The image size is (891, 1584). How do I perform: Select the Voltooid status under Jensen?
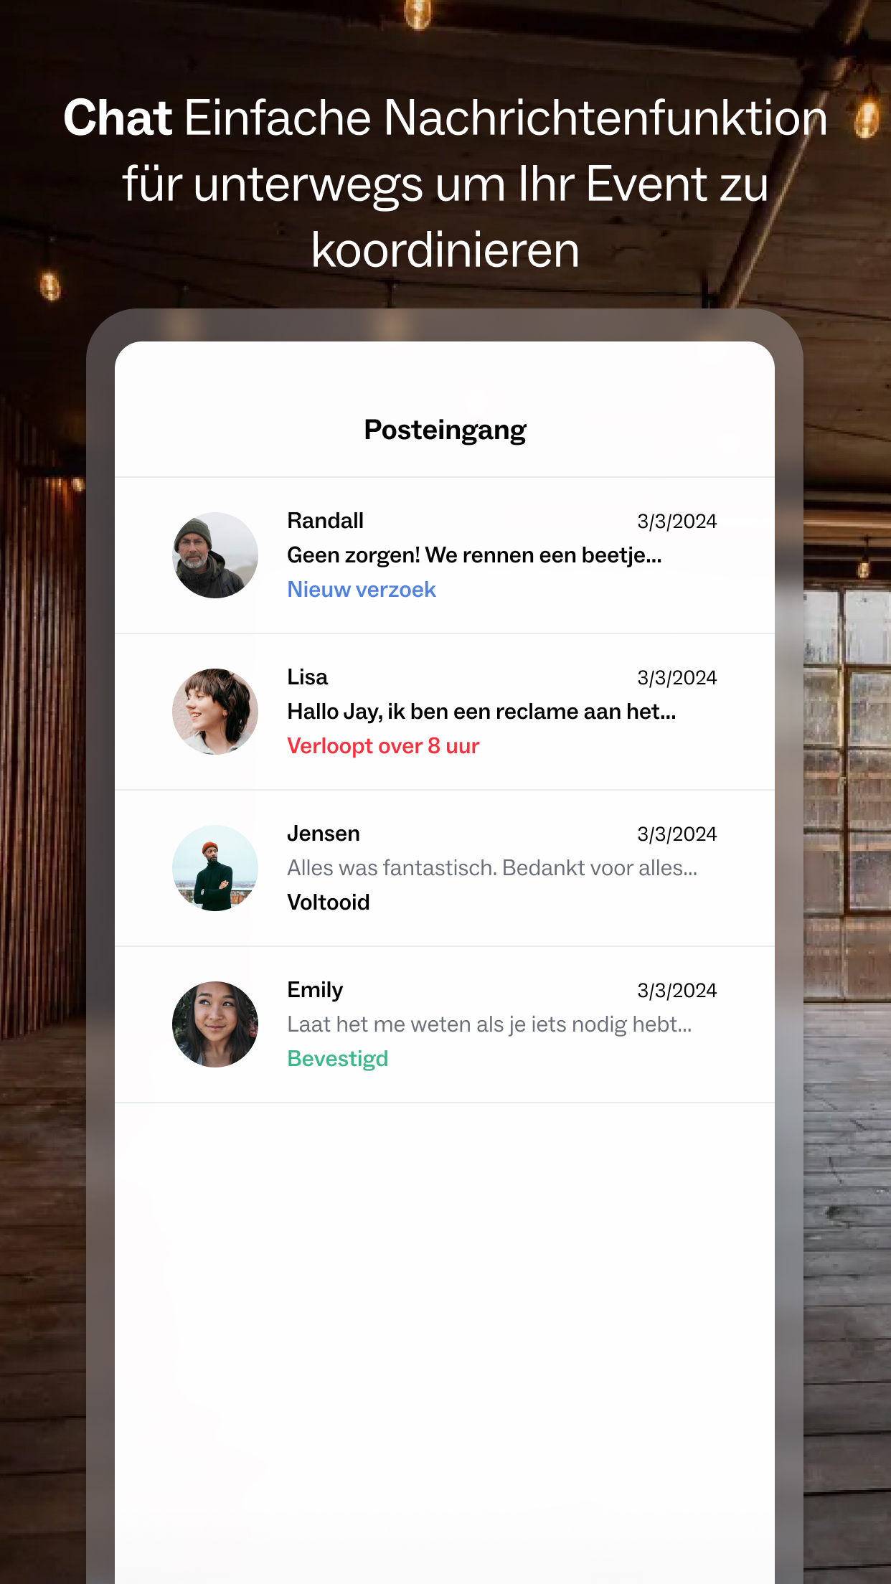point(329,902)
